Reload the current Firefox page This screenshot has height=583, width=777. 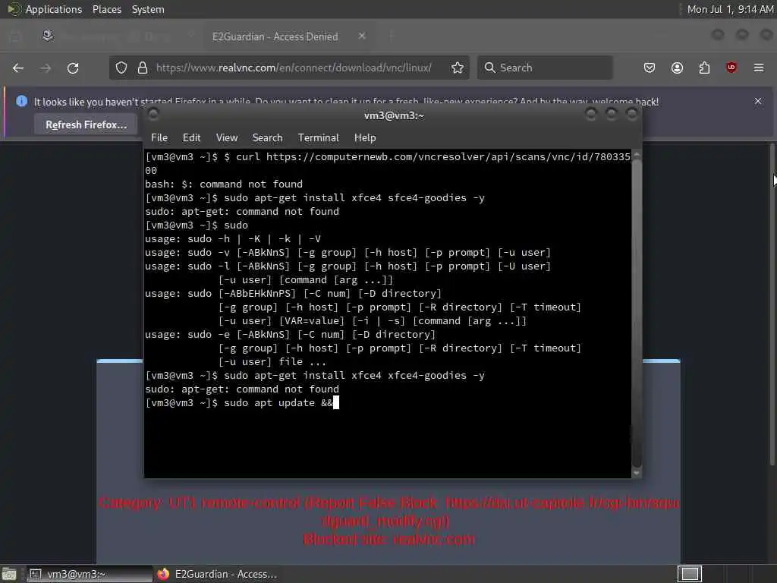click(x=73, y=68)
